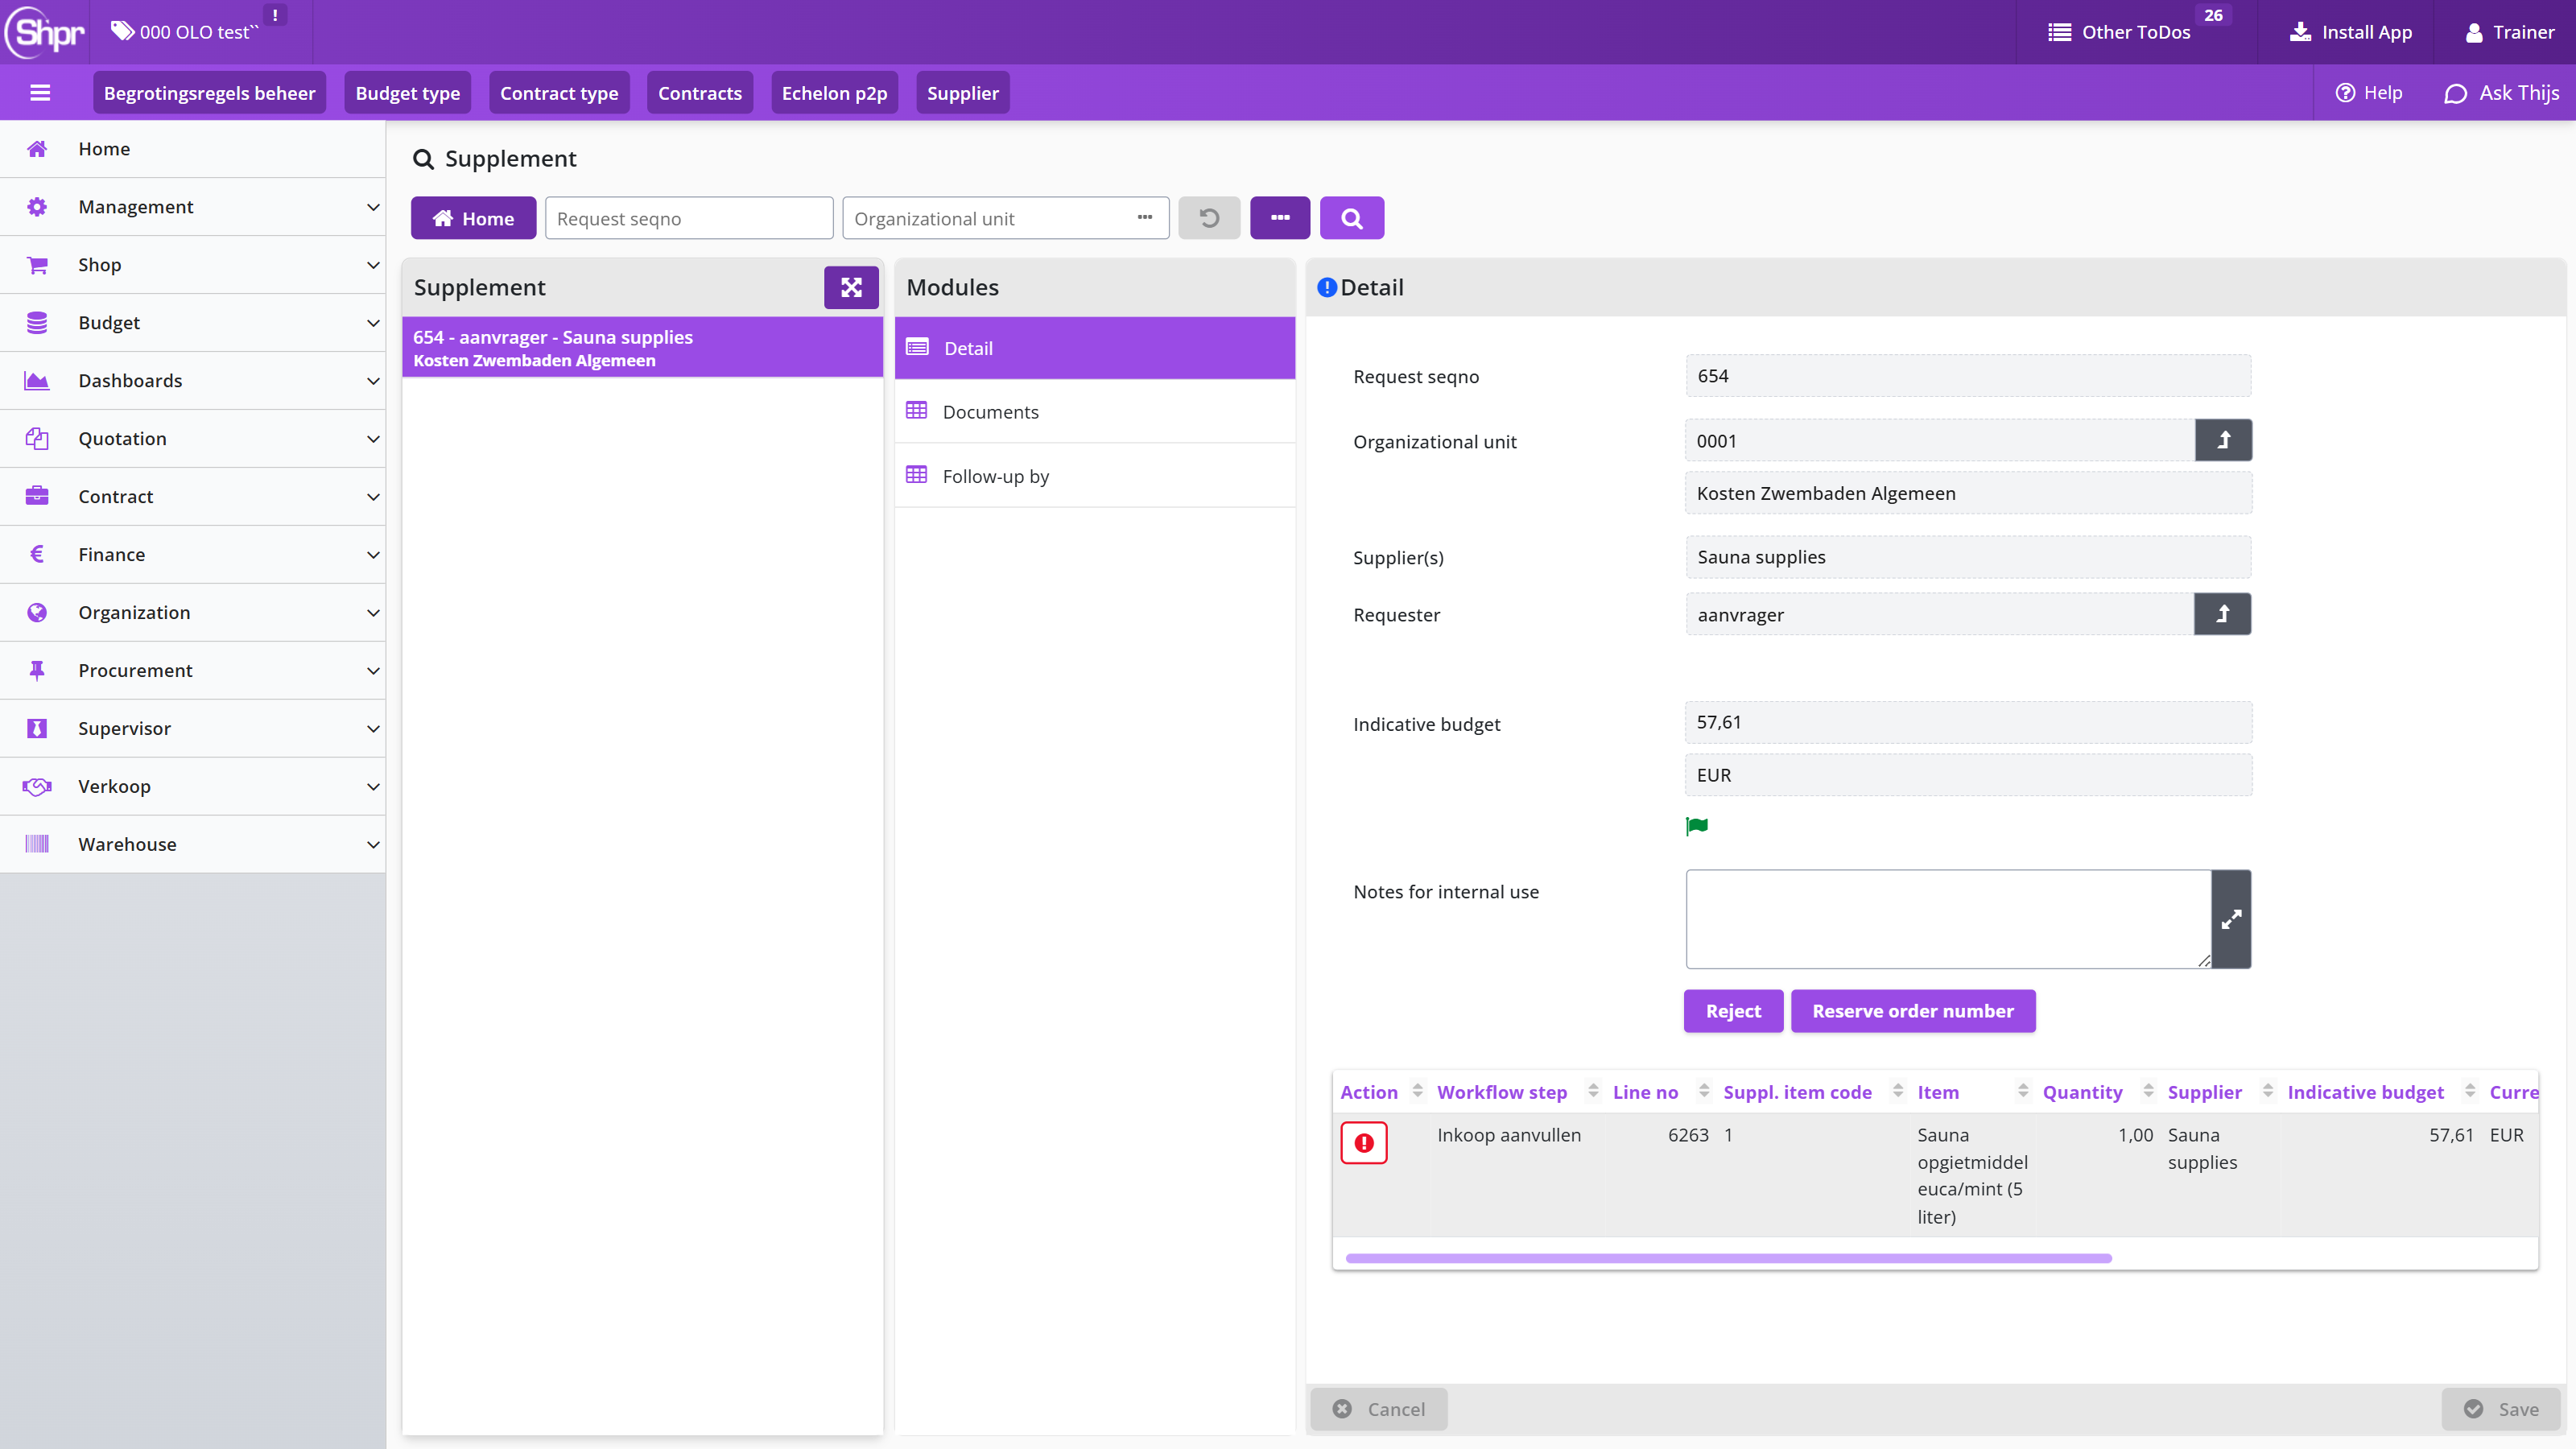Select the Detail module
The width and height of the screenshot is (2576, 1449).
coord(1095,348)
